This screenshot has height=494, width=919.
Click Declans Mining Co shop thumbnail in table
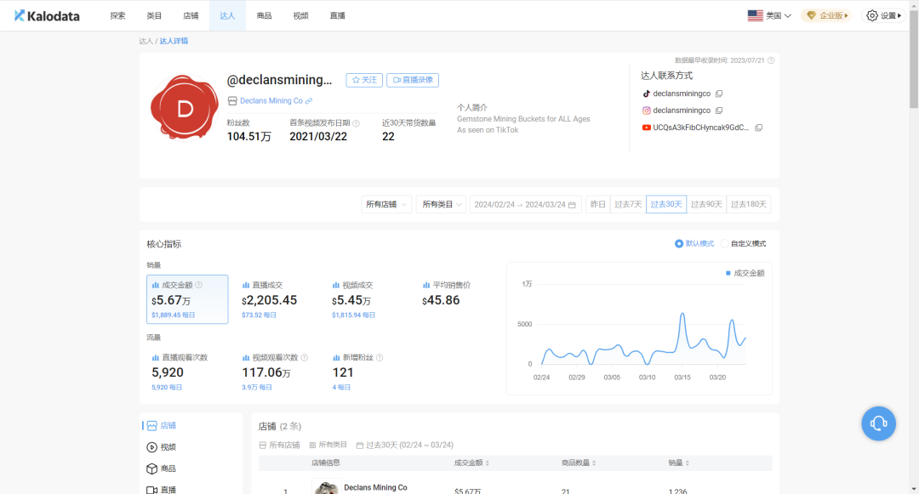pos(326,487)
